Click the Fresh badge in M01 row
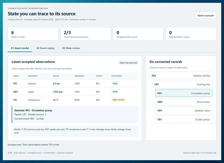 (x=115, y=92)
